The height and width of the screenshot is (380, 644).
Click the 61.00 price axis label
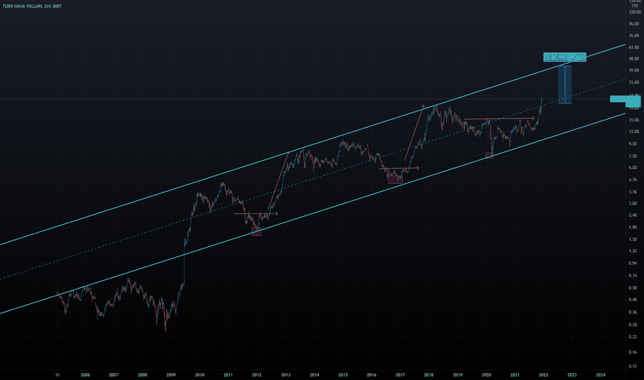[634, 48]
